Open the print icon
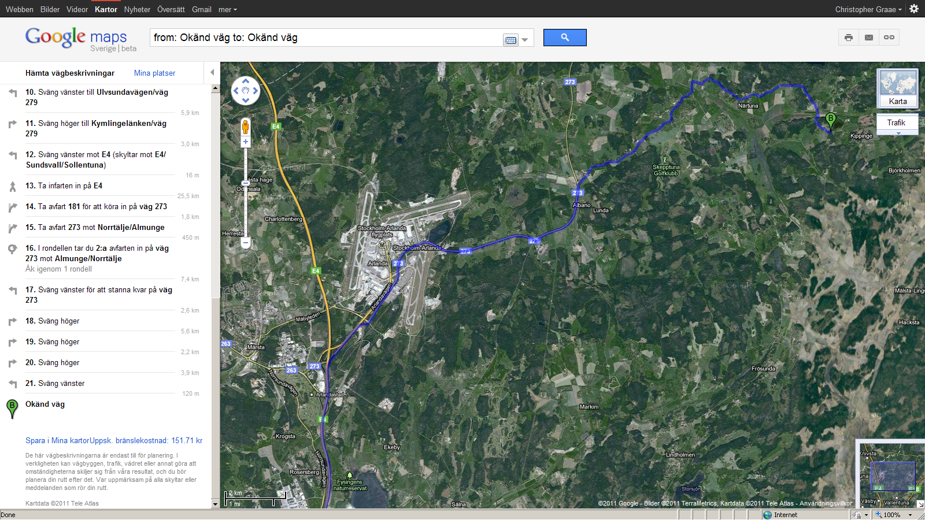Image resolution: width=925 pixels, height=520 pixels. click(848, 38)
